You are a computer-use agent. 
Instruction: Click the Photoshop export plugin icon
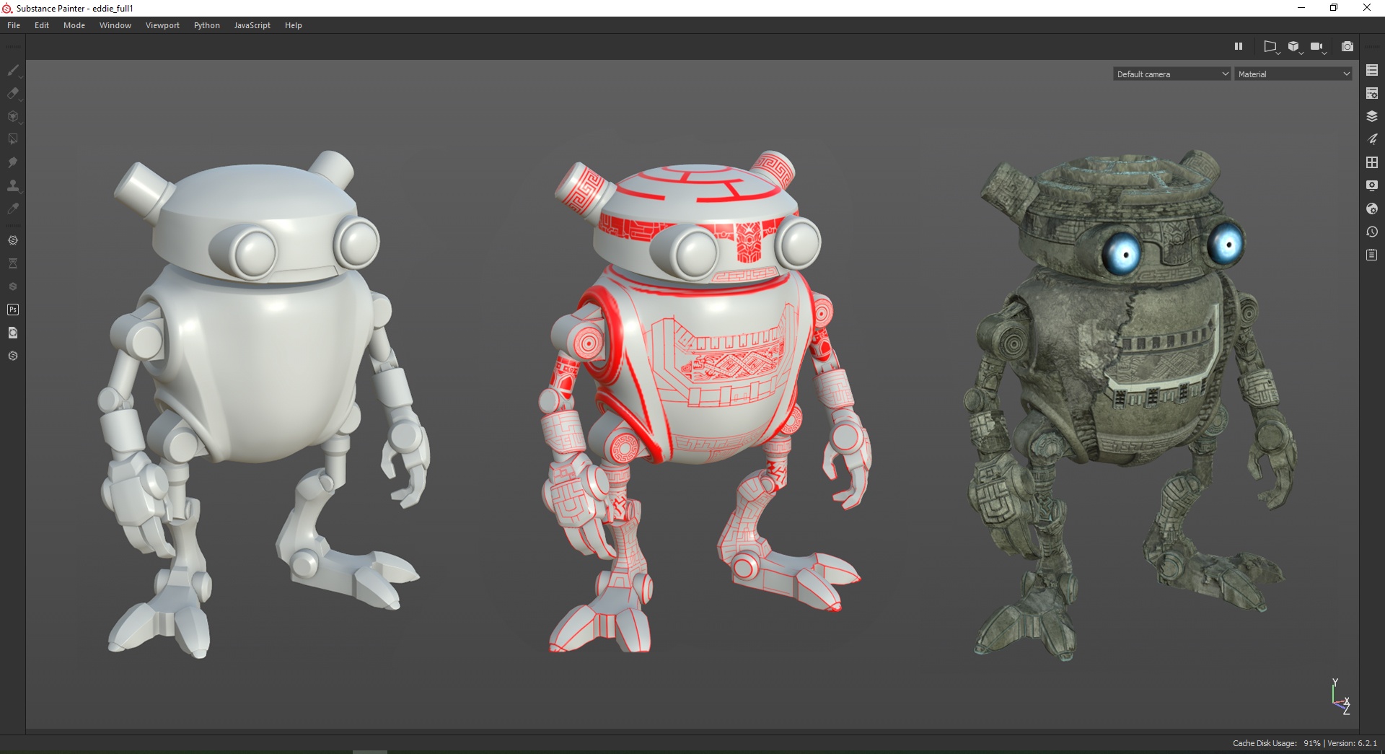click(x=13, y=310)
